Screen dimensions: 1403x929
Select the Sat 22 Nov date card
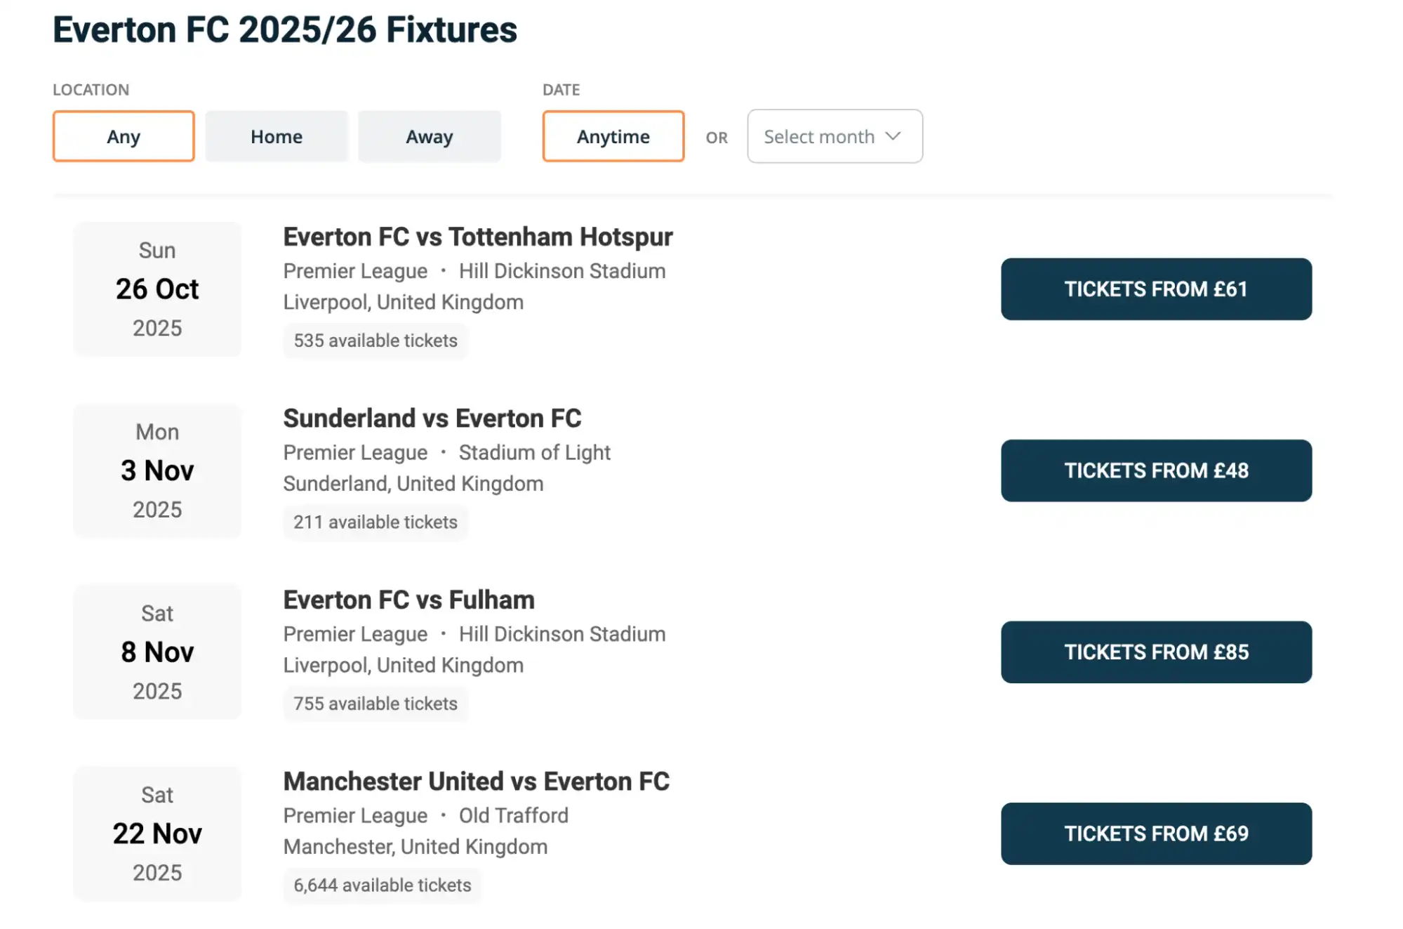(157, 834)
